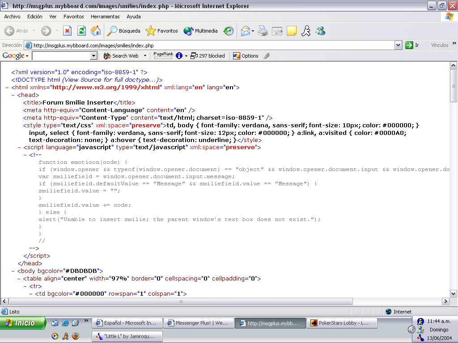458x343 pixels.
Task: Click the Atrás back arrow button
Action: point(16,31)
